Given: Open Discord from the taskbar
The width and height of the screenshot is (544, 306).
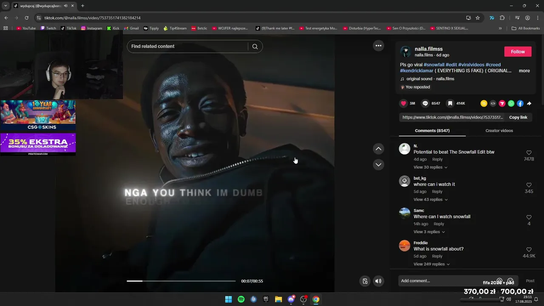Looking at the screenshot, I should tap(291, 299).
